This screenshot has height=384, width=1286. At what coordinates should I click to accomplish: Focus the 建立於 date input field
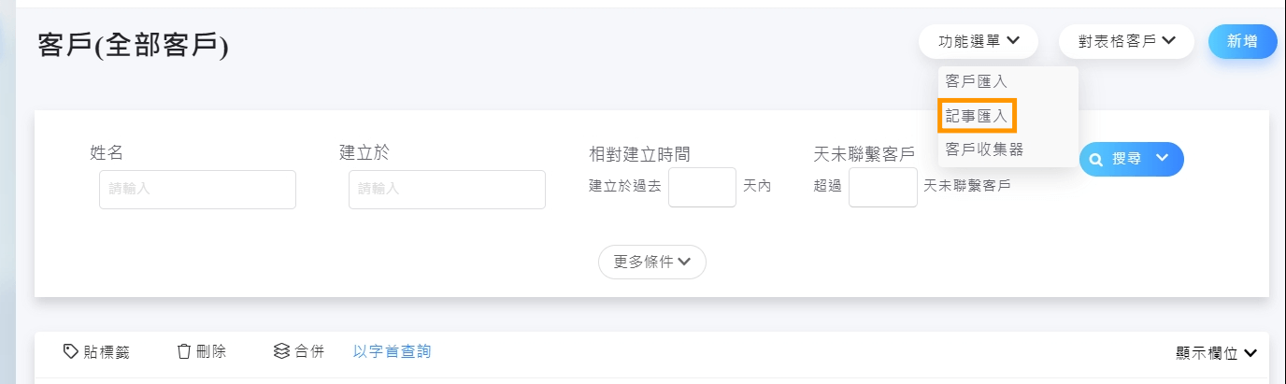(447, 190)
